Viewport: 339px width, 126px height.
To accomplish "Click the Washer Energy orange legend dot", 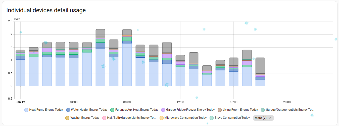I will 67,118.
